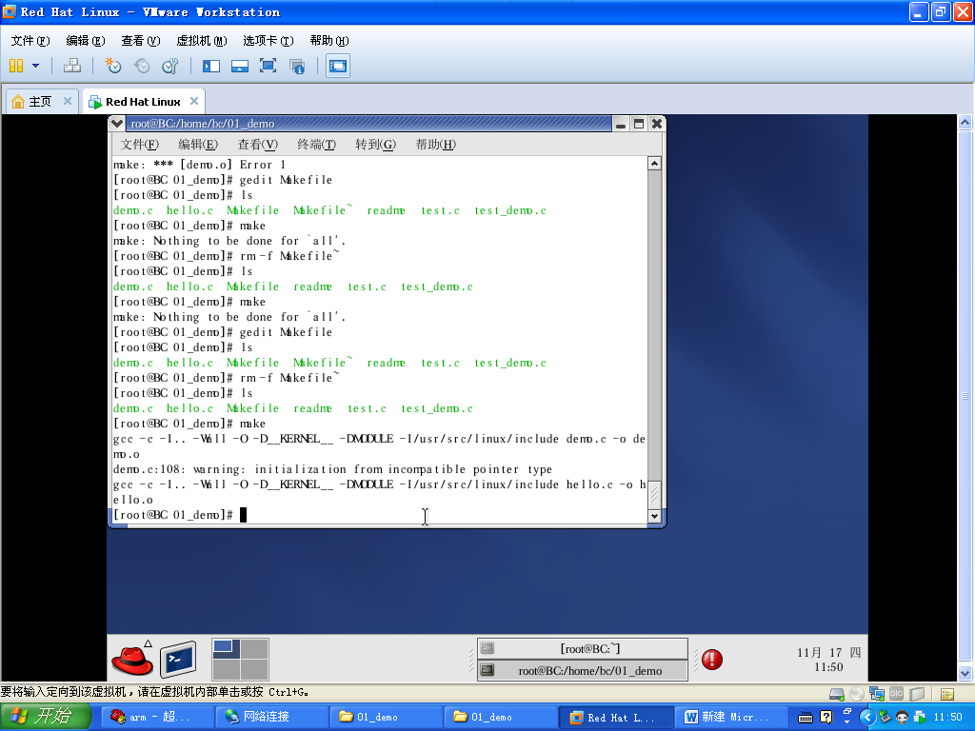975x731 pixels.
Task: Click the terminal scrollbar thumb
Action: click(x=654, y=494)
